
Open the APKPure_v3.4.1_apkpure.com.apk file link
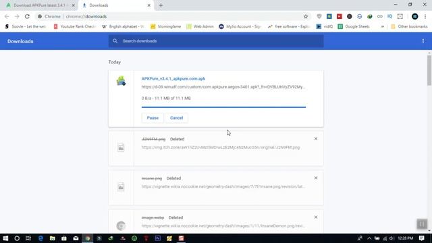click(173, 78)
